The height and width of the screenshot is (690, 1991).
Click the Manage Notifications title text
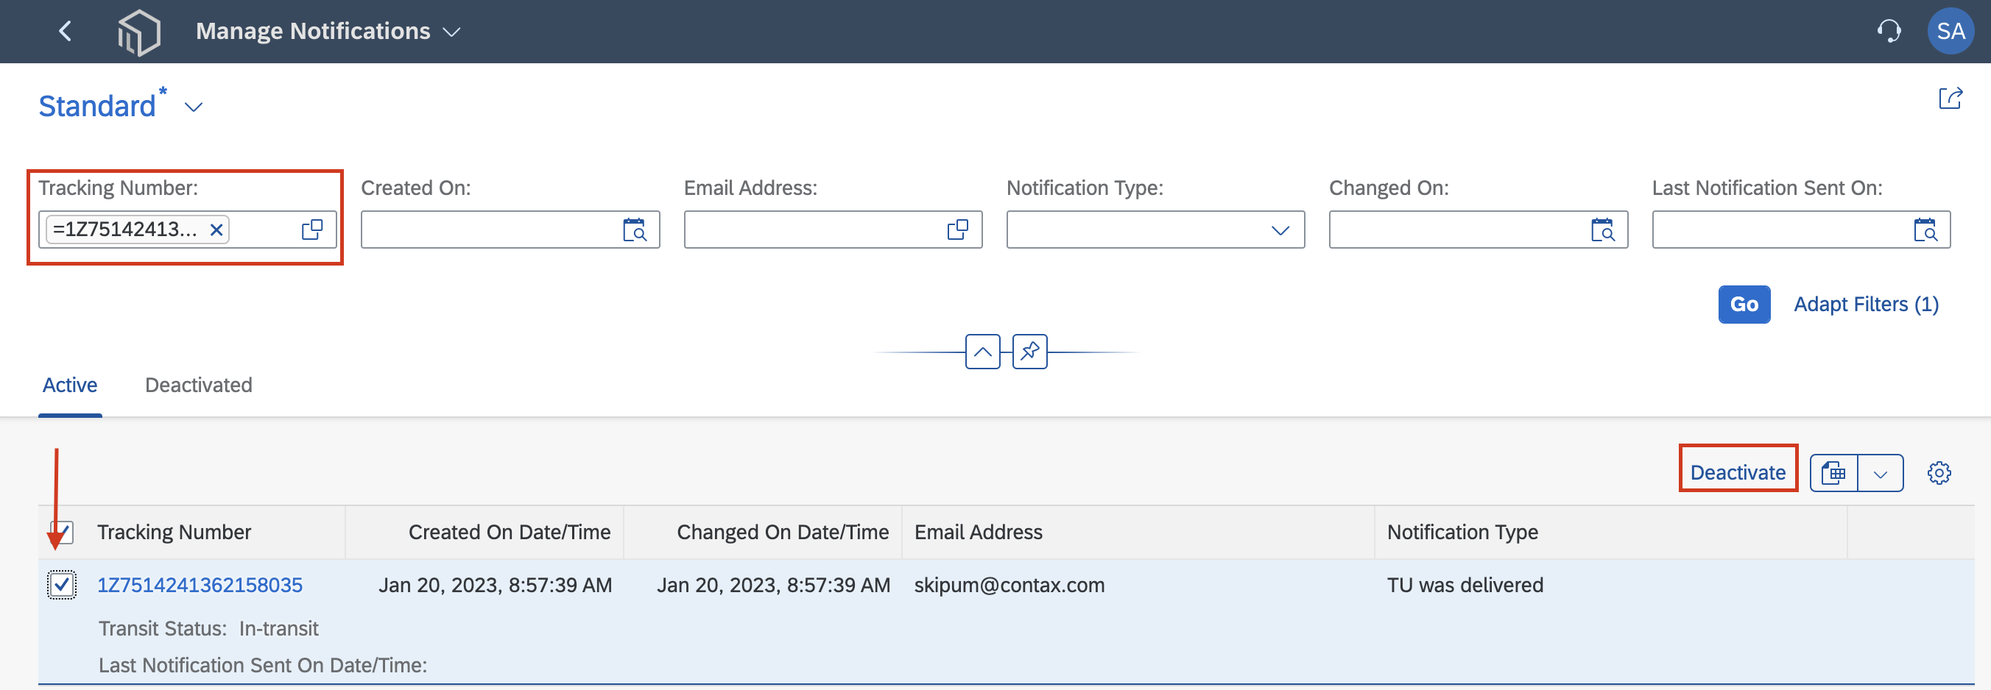pyautogui.click(x=312, y=31)
